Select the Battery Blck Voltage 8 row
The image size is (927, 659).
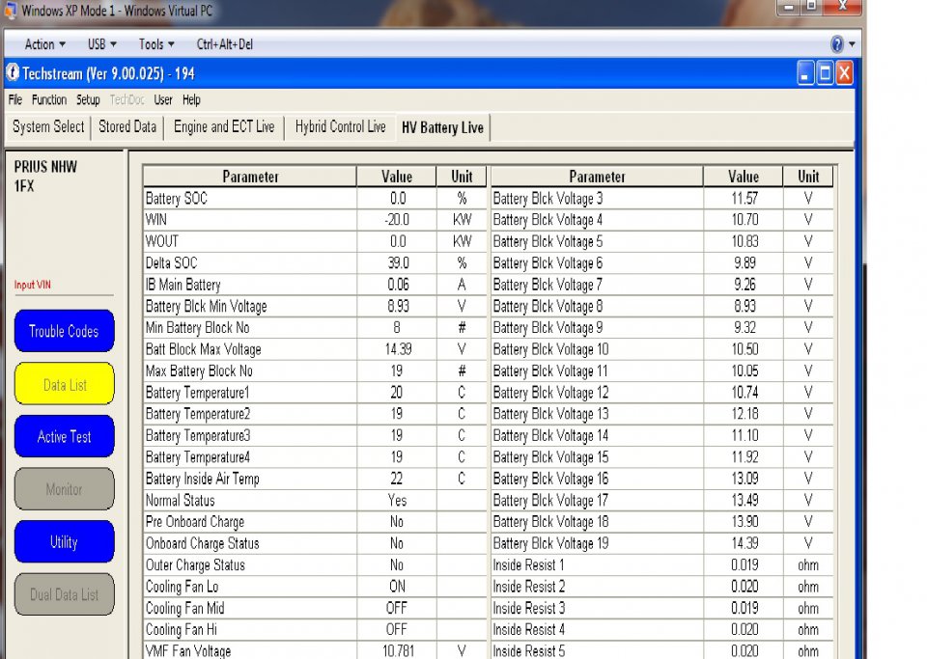[x=662, y=306]
